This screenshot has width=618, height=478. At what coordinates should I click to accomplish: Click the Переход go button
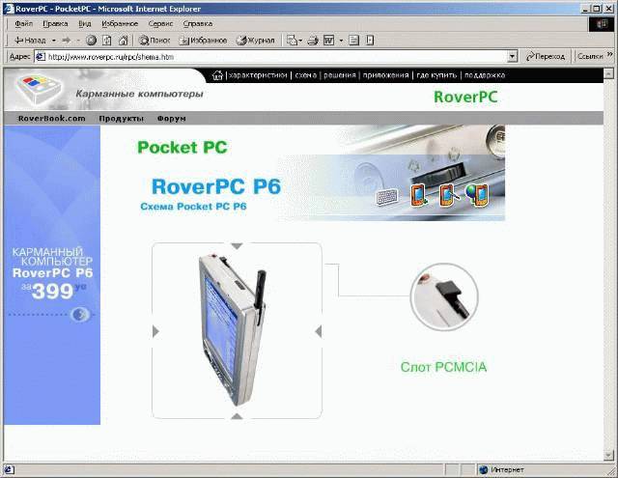tap(546, 57)
